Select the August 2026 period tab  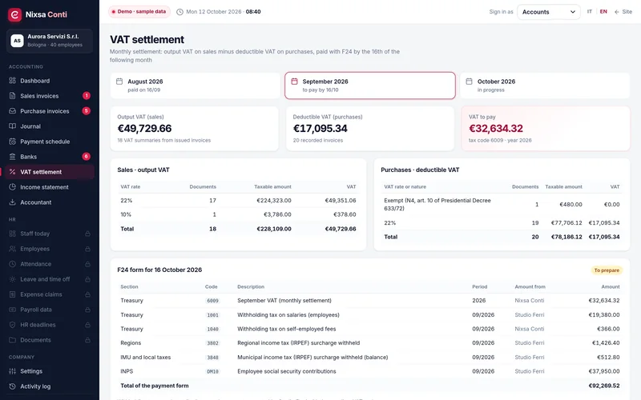195,86
